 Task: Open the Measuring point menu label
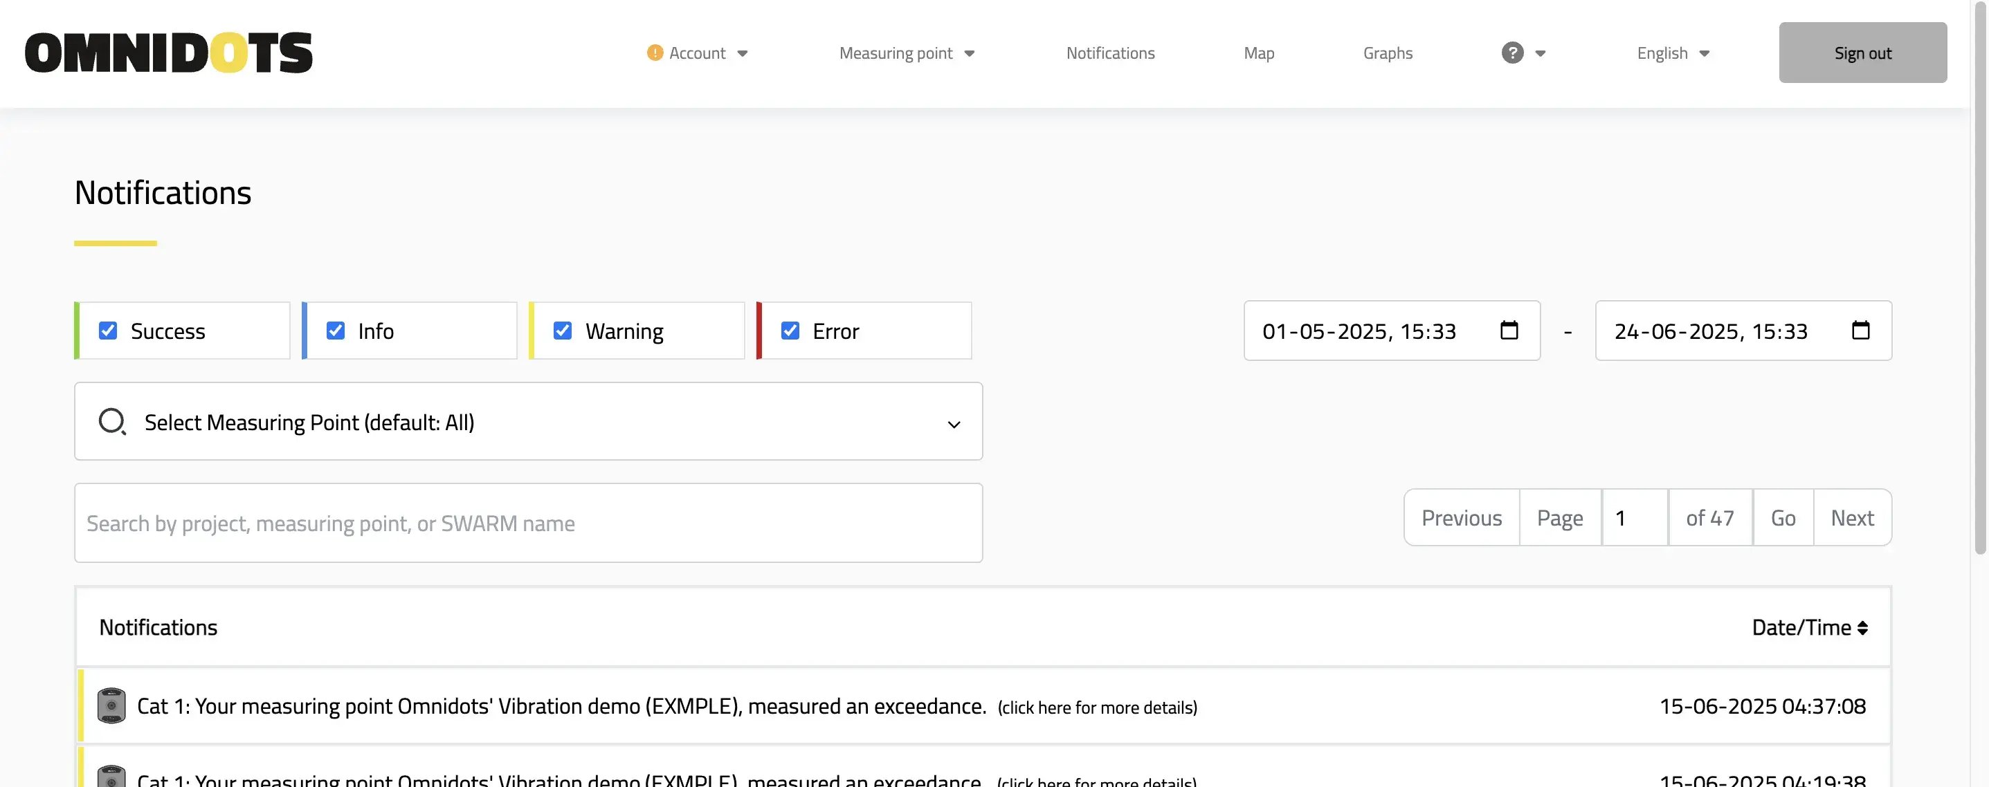click(896, 53)
